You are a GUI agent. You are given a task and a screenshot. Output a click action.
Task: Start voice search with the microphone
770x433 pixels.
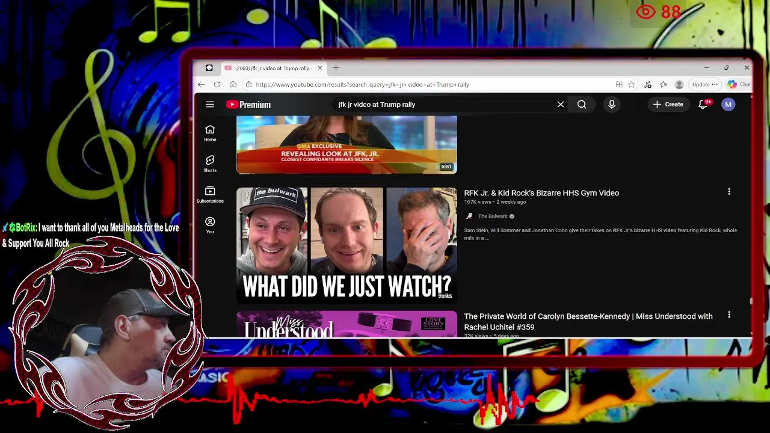[x=612, y=105]
